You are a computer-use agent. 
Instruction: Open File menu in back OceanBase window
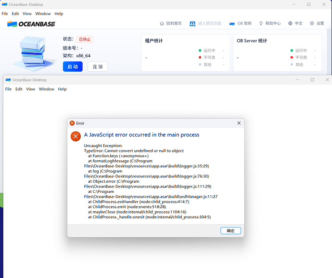click(5, 13)
